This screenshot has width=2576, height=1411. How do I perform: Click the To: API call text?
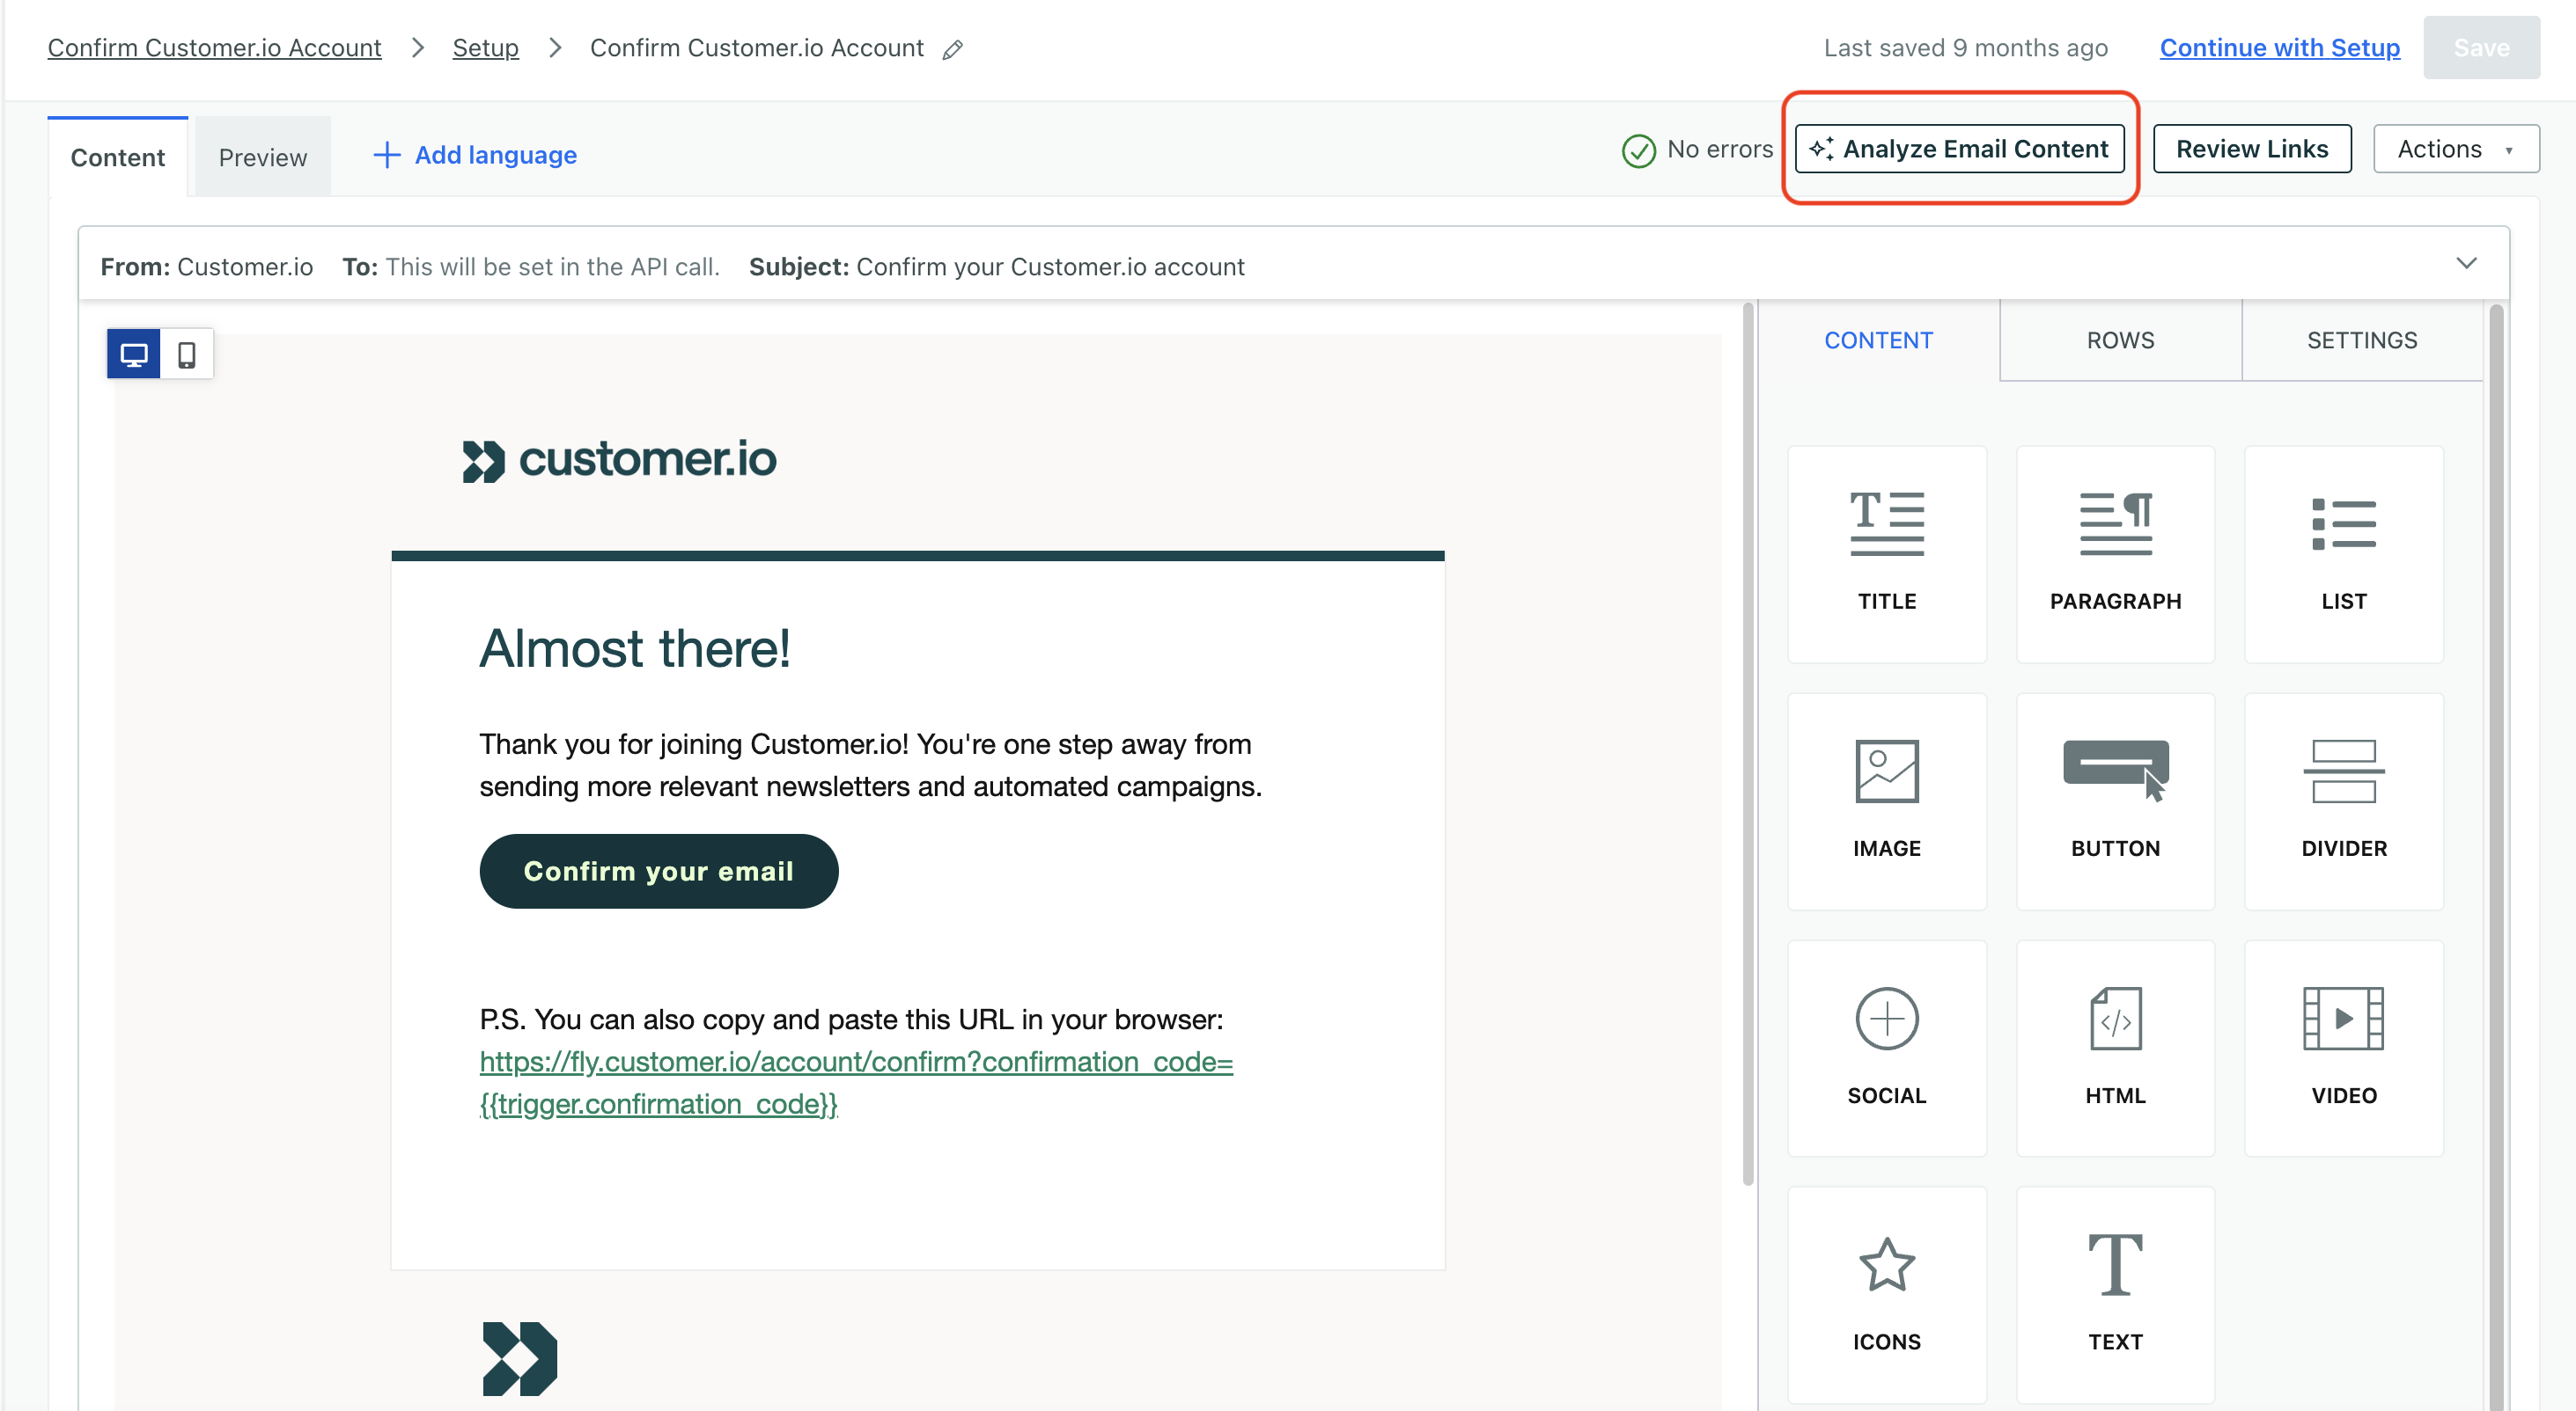point(531,267)
